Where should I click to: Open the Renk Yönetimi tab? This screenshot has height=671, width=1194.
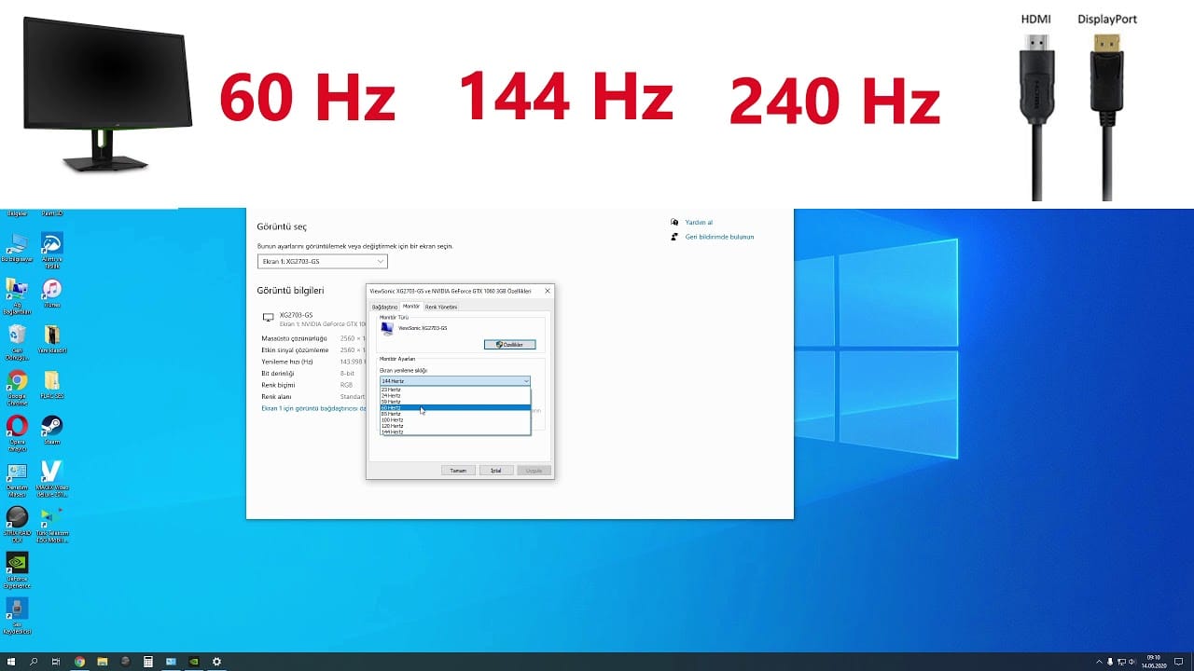coord(441,307)
